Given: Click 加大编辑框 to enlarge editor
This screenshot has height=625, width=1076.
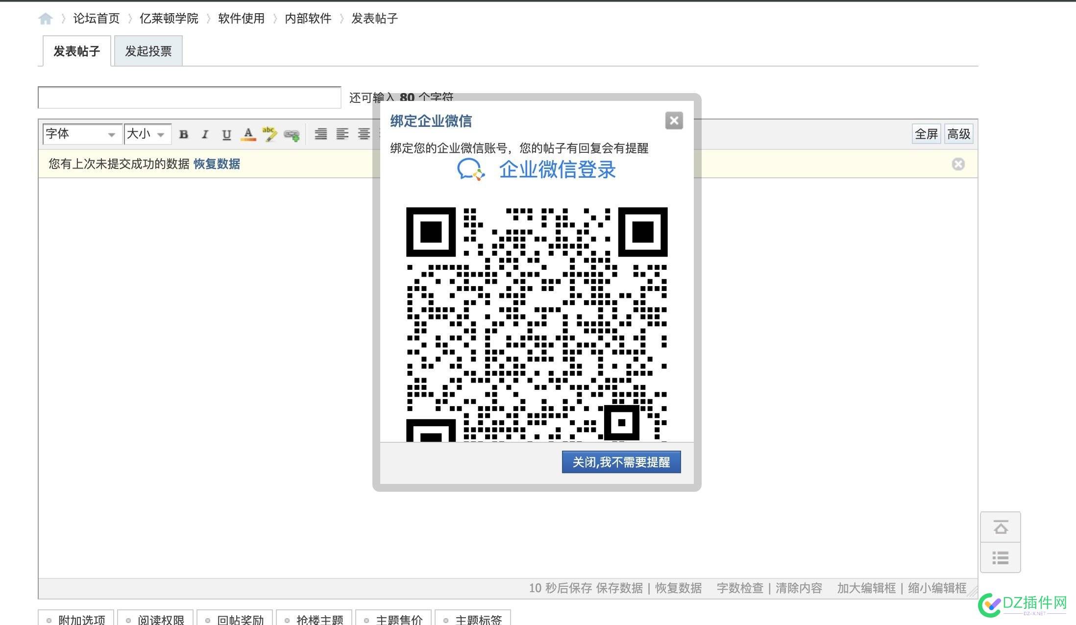Looking at the screenshot, I should click(866, 588).
